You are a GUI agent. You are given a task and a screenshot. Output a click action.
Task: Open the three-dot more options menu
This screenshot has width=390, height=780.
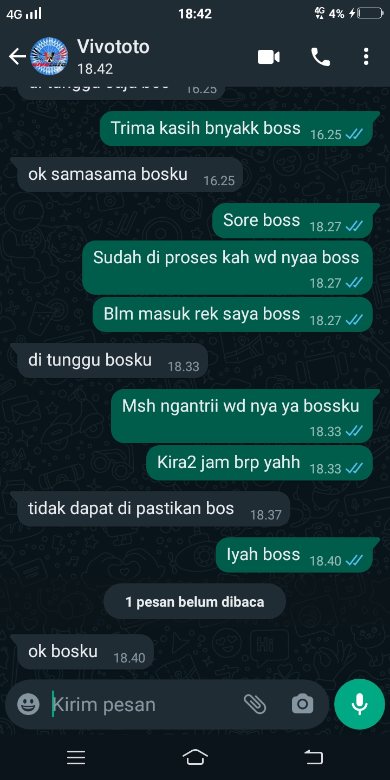point(366,56)
